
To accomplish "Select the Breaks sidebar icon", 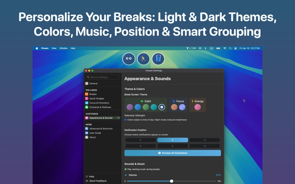I will point(87,94).
